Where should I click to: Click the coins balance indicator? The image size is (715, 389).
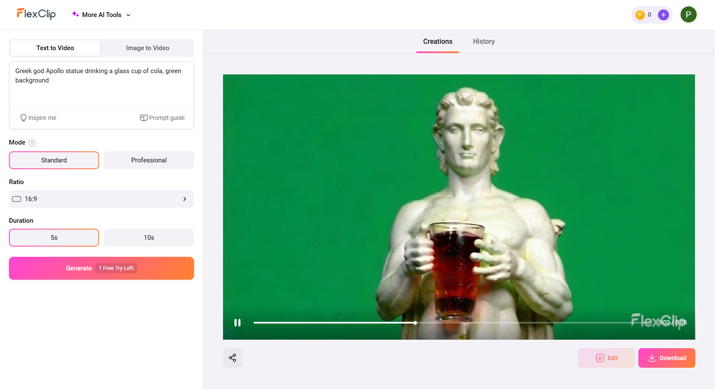(643, 14)
